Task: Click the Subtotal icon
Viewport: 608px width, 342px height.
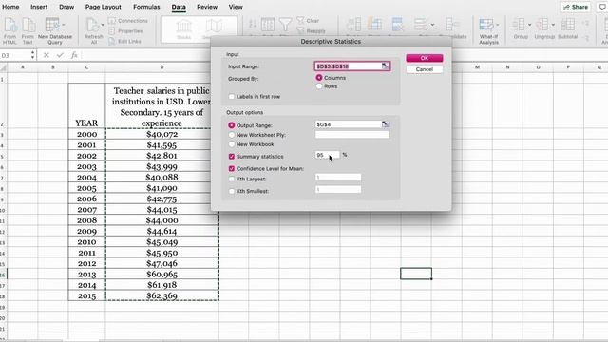Action: [568, 25]
